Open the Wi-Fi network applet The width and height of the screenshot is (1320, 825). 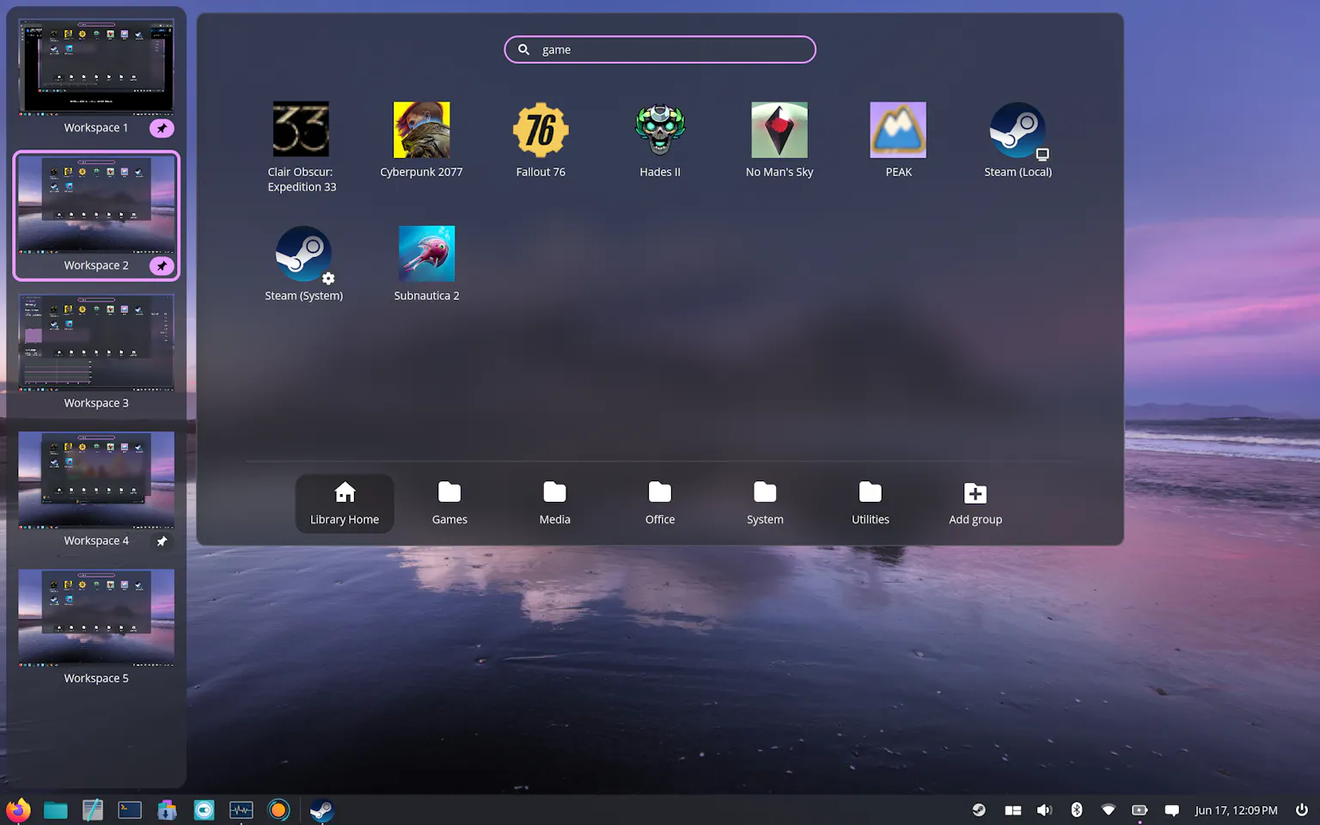pos(1109,810)
